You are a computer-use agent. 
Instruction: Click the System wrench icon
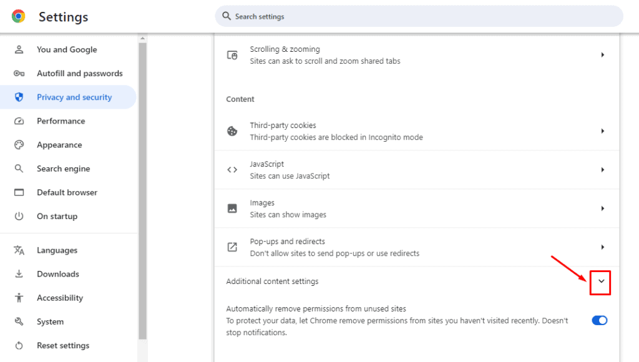(x=19, y=321)
